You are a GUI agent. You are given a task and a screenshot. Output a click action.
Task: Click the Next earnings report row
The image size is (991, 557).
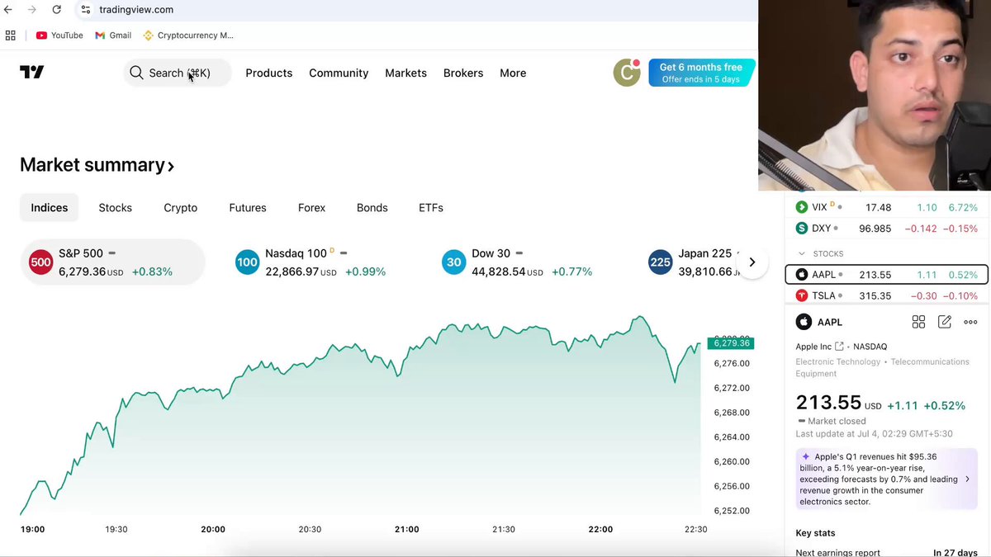coord(886,552)
